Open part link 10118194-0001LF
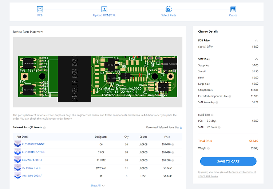 point(32,176)
